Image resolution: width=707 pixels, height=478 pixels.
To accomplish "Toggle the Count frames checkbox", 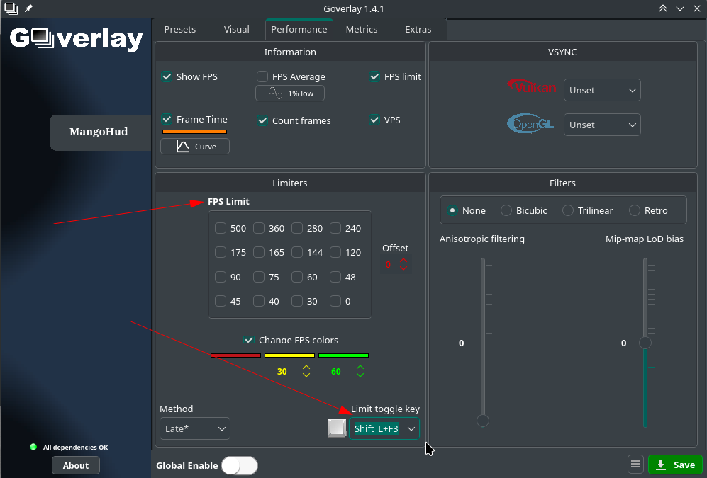I will 262,120.
